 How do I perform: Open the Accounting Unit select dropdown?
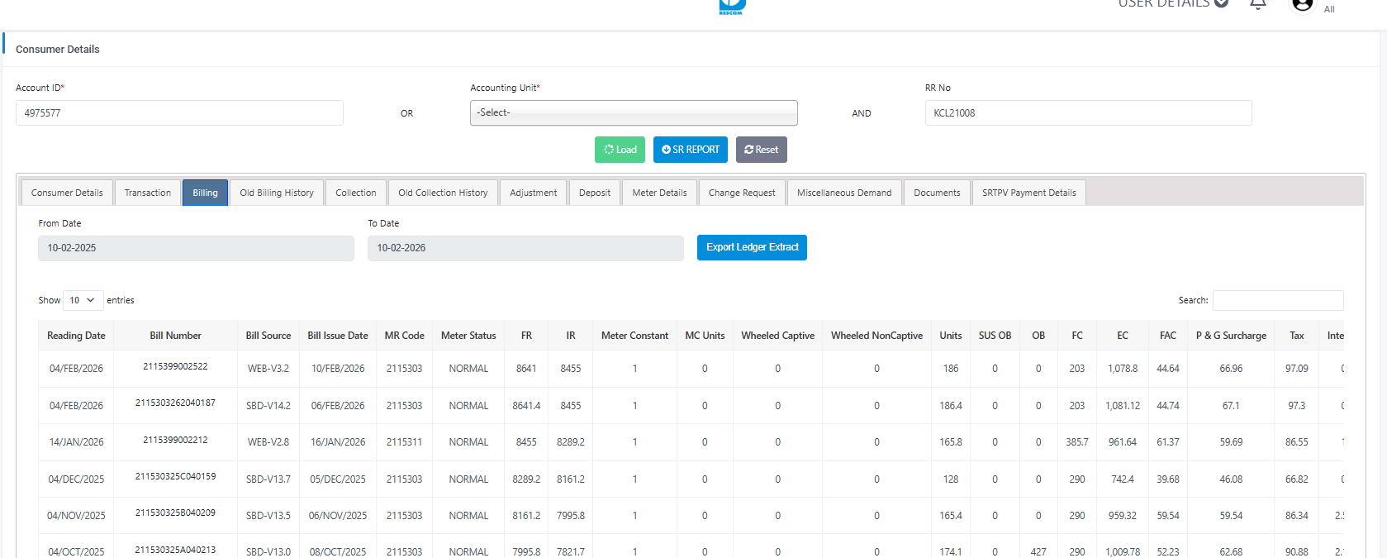coord(634,113)
